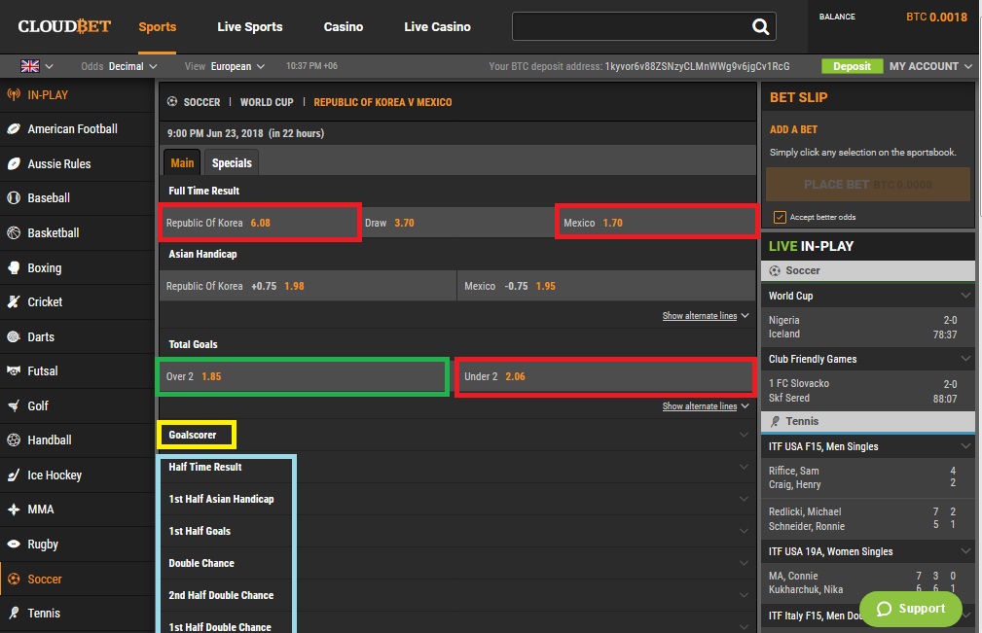Click the Handball sidebar icon
The height and width of the screenshot is (633, 982).
(x=14, y=440)
